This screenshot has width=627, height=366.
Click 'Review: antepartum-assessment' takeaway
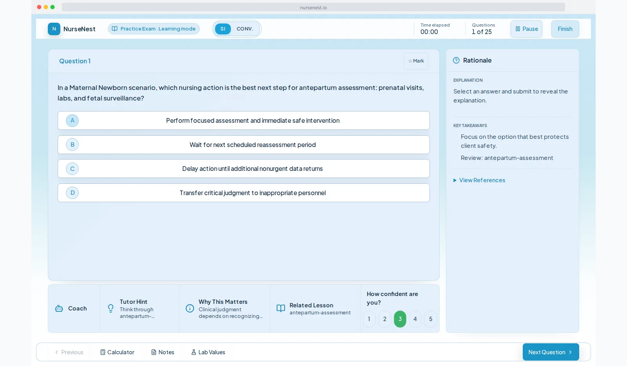tap(507, 158)
